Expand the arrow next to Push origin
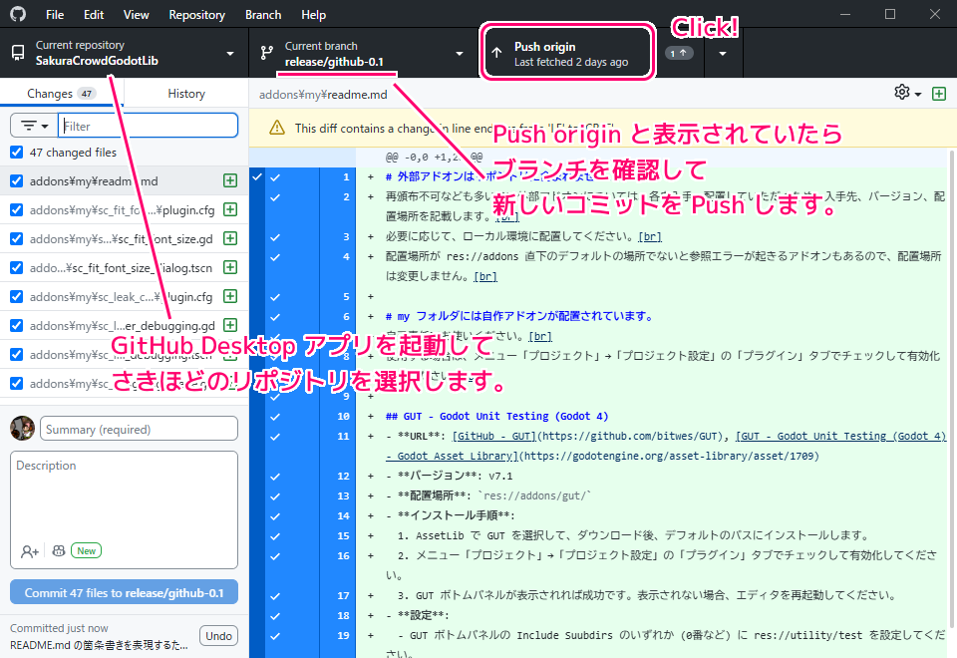Image resolution: width=957 pixels, height=658 pixels. pos(723,53)
